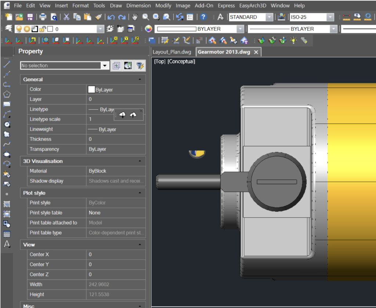Click the Undo arrow icon
The width and height of the screenshot is (376, 308).
(111, 17)
